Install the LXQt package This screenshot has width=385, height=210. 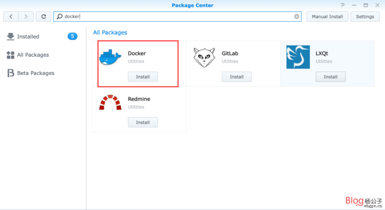point(330,77)
